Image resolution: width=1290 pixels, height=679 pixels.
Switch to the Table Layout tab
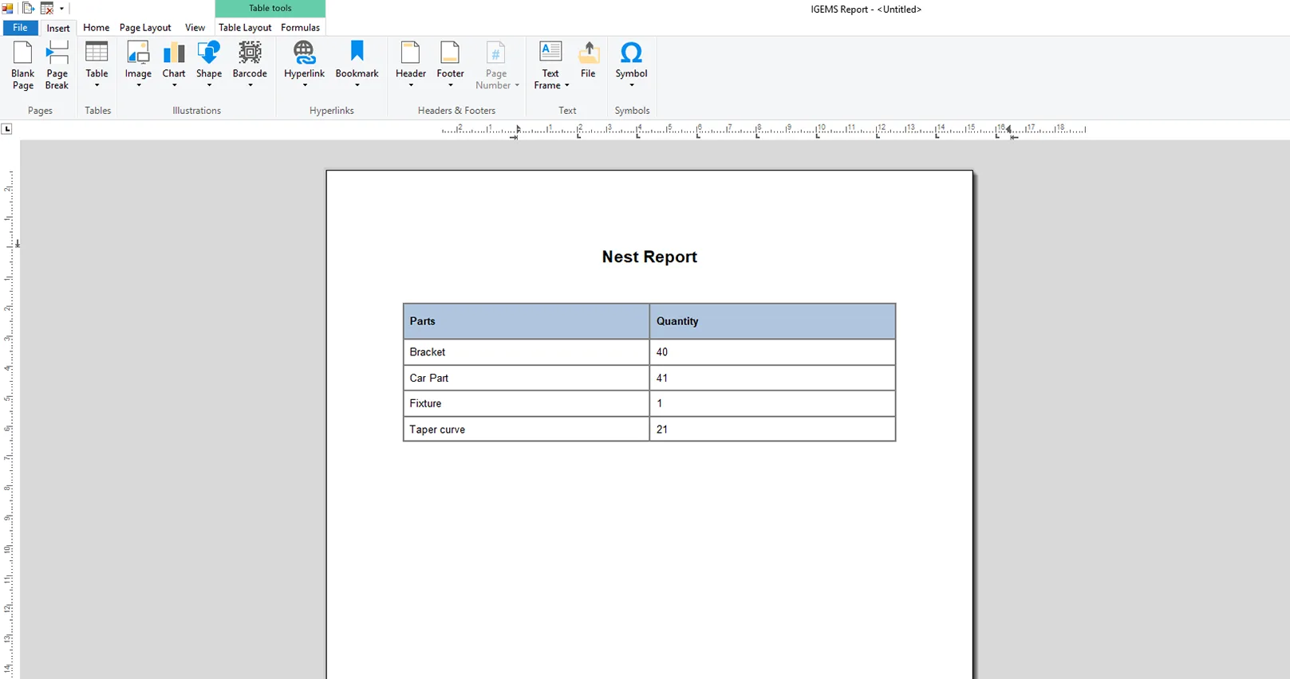245,28
